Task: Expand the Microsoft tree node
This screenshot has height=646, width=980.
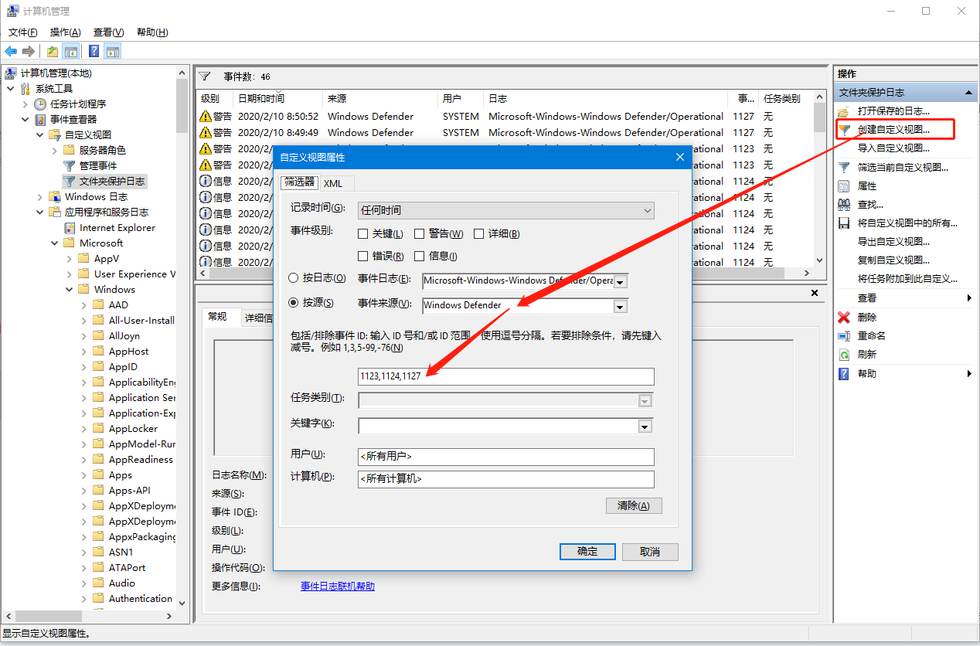Action: tap(53, 243)
